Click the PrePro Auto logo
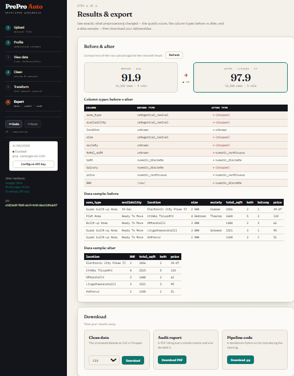 coord(24,7)
